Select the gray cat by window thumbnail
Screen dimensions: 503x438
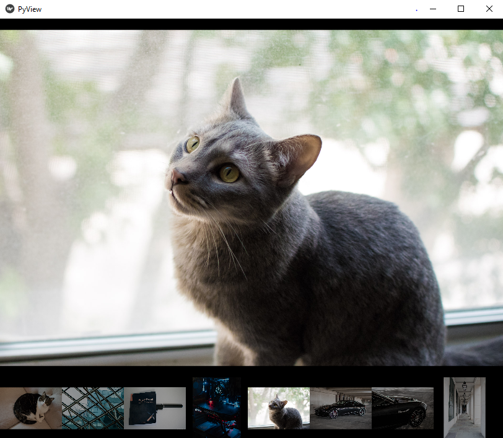click(279, 408)
